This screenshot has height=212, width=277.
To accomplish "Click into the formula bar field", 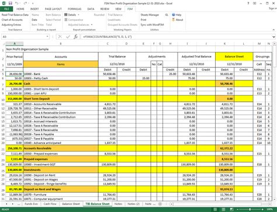I will pos(176,37).
